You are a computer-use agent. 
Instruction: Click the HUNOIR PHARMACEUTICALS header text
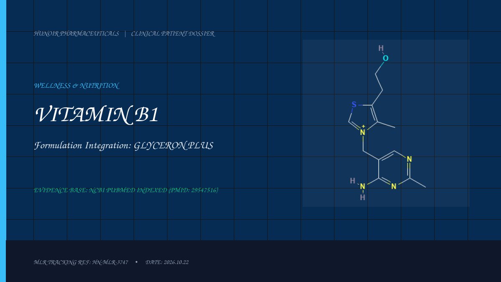(76, 34)
